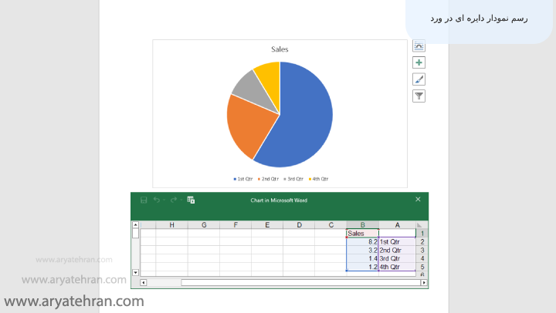Close the Chart in Microsoft Word window

pos(418,200)
